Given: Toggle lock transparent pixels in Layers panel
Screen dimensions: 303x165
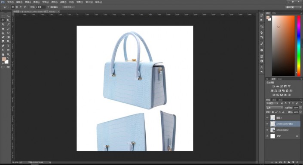Looking at the screenshot, I should click(272, 112).
